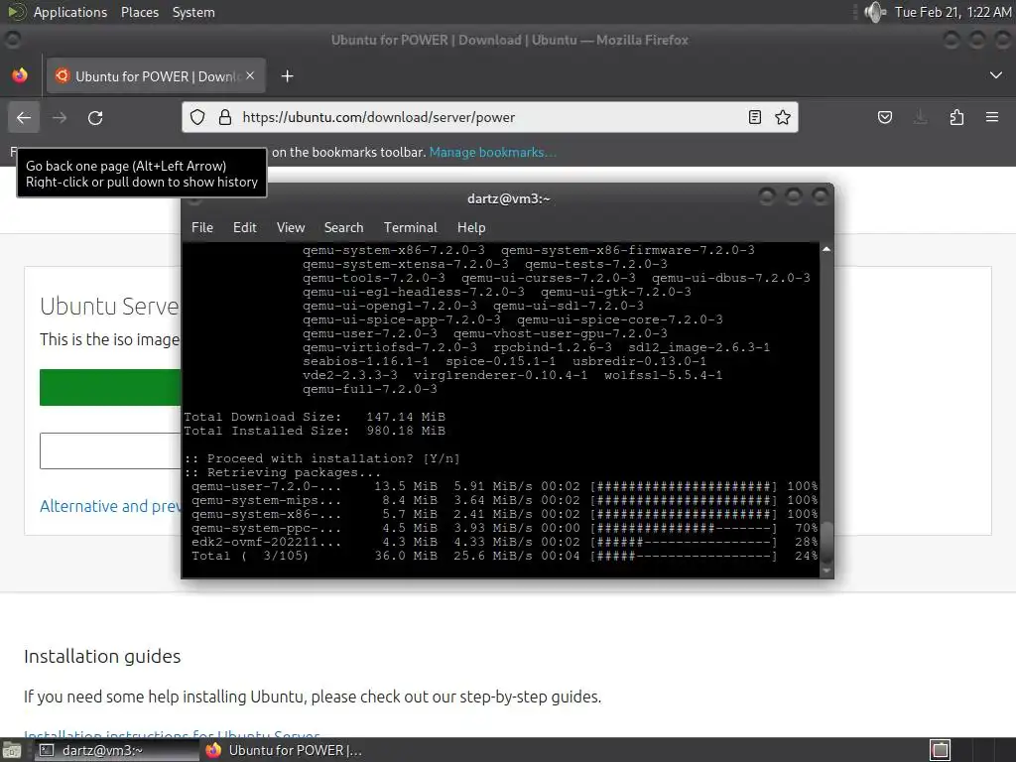Click the edk2-ovmf download progress row
1016x762 pixels.
coord(504,542)
